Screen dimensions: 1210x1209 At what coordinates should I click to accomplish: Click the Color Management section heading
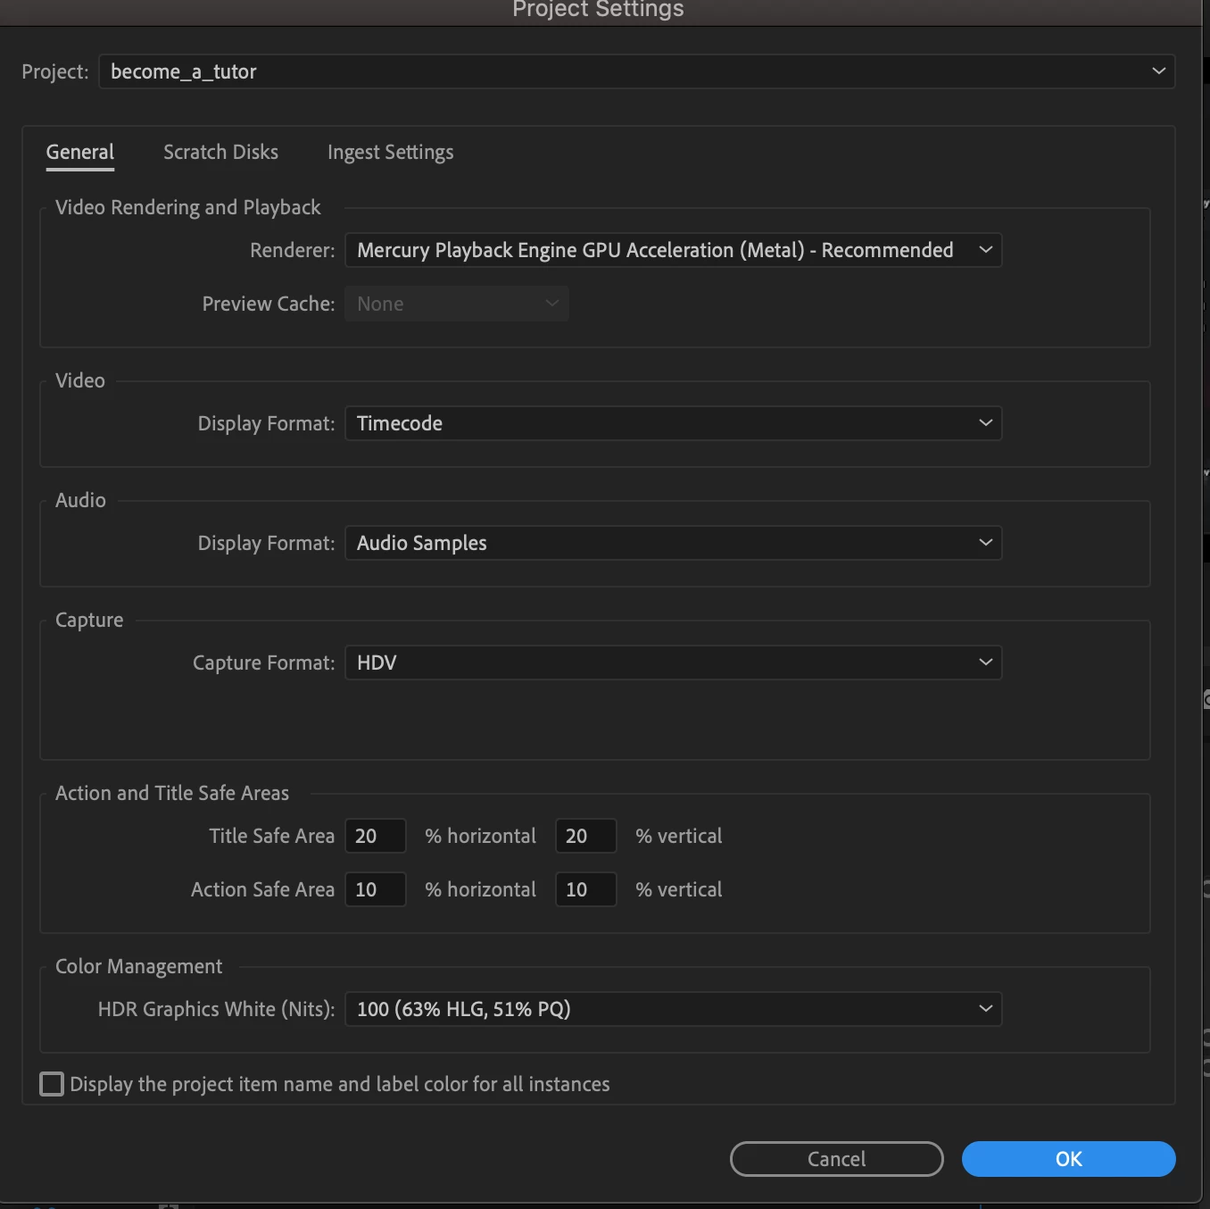pyautogui.click(x=139, y=966)
